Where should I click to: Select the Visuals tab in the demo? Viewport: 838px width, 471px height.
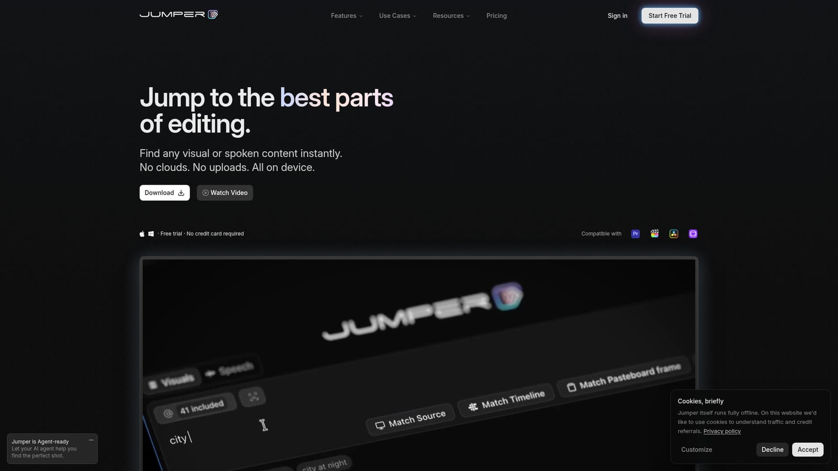[x=171, y=380]
